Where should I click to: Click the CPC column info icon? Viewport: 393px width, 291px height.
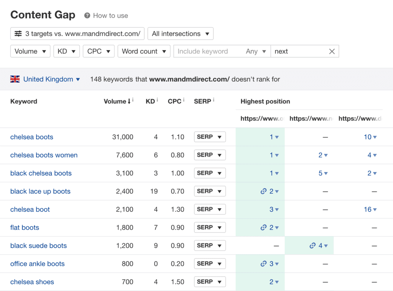point(184,100)
